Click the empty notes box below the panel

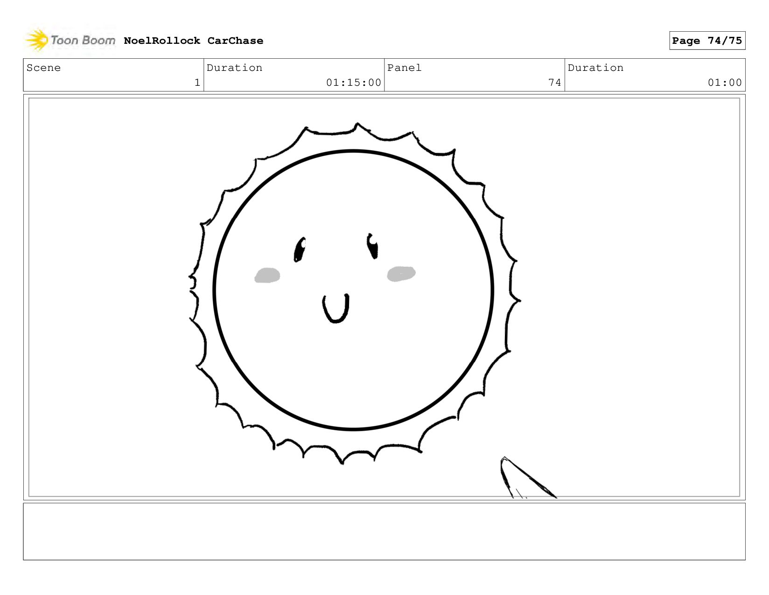[x=384, y=531]
